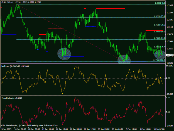Image resolution: width=174 pixels, height=131 pixels.
Task: Click the 1.3365 price axis value
Action: click(170, 6)
